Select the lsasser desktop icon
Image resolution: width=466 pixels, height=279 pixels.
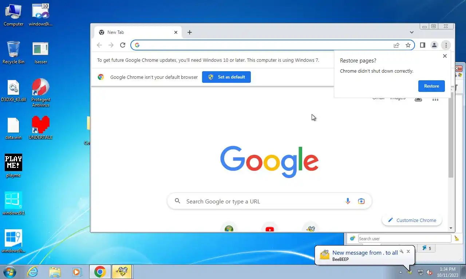point(40,53)
